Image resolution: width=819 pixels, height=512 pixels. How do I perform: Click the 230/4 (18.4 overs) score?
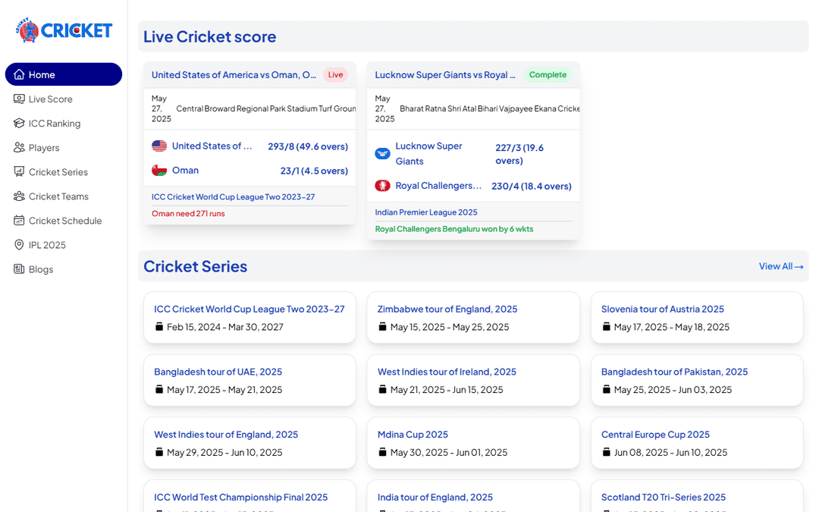coord(531,186)
